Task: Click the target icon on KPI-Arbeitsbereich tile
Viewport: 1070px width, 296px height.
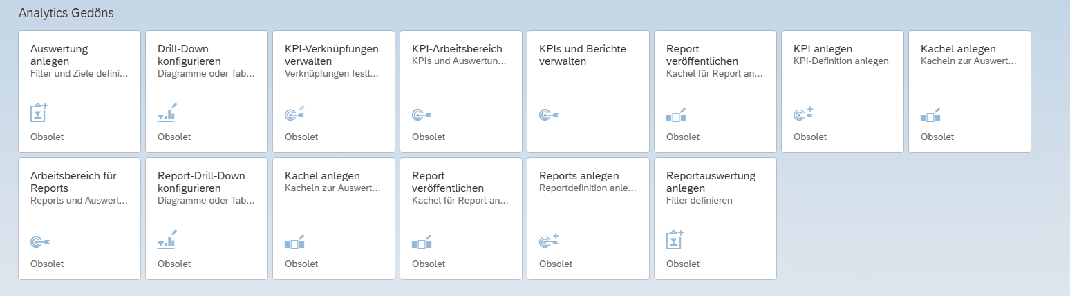Action: [x=421, y=115]
